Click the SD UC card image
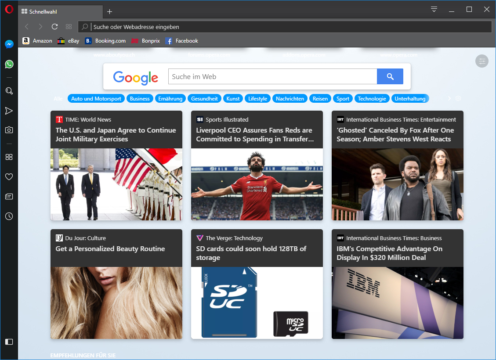496x360 pixels. click(257, 303)
